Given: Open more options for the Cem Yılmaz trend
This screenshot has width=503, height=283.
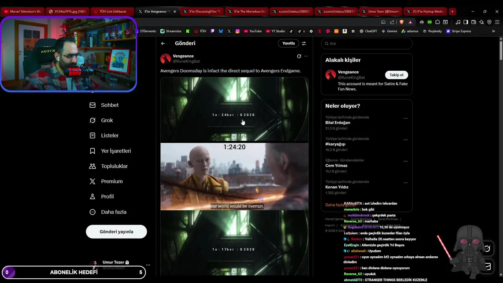Looking at the screenshot, I should pos(406,161).
